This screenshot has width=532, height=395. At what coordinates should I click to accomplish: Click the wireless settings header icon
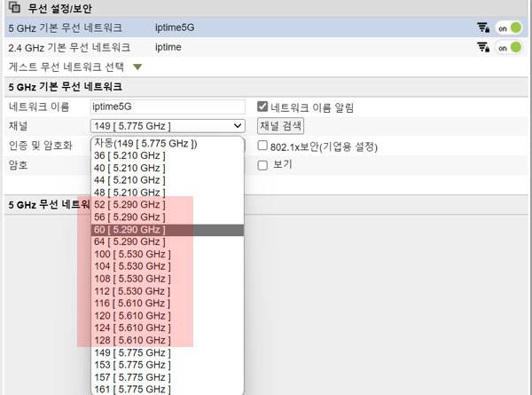[x=10, y=9]
